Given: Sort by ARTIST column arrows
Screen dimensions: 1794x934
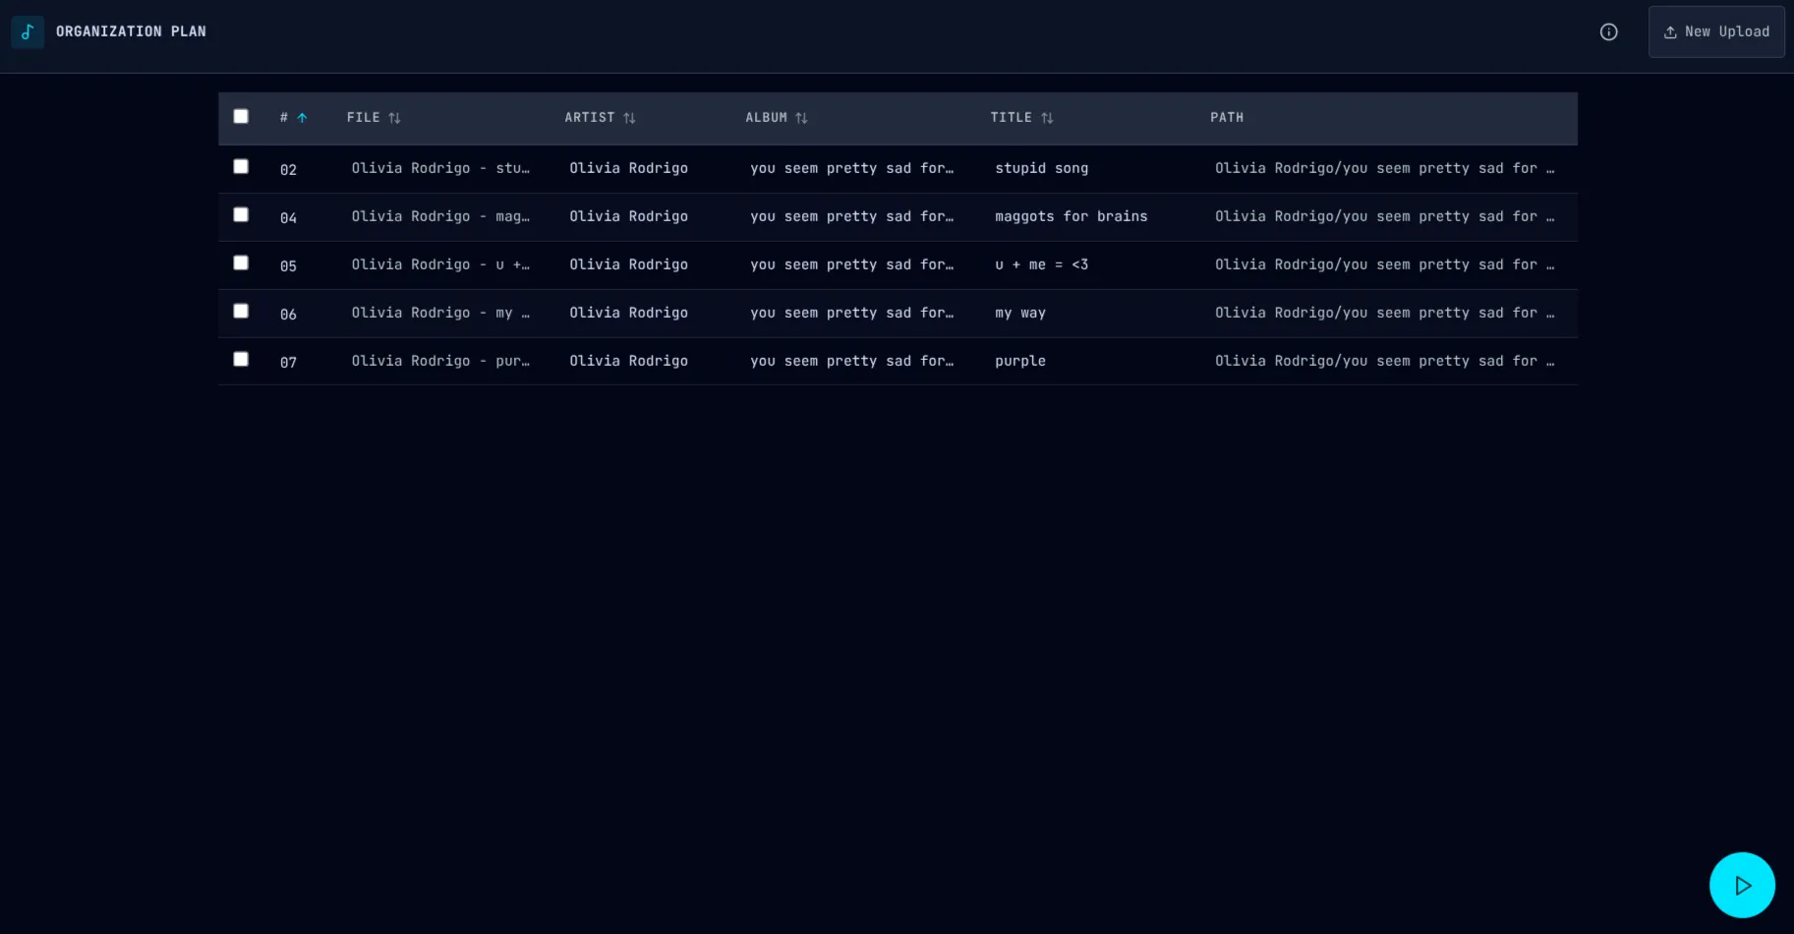Looking at the screenshot, I should tap(629, 118).
